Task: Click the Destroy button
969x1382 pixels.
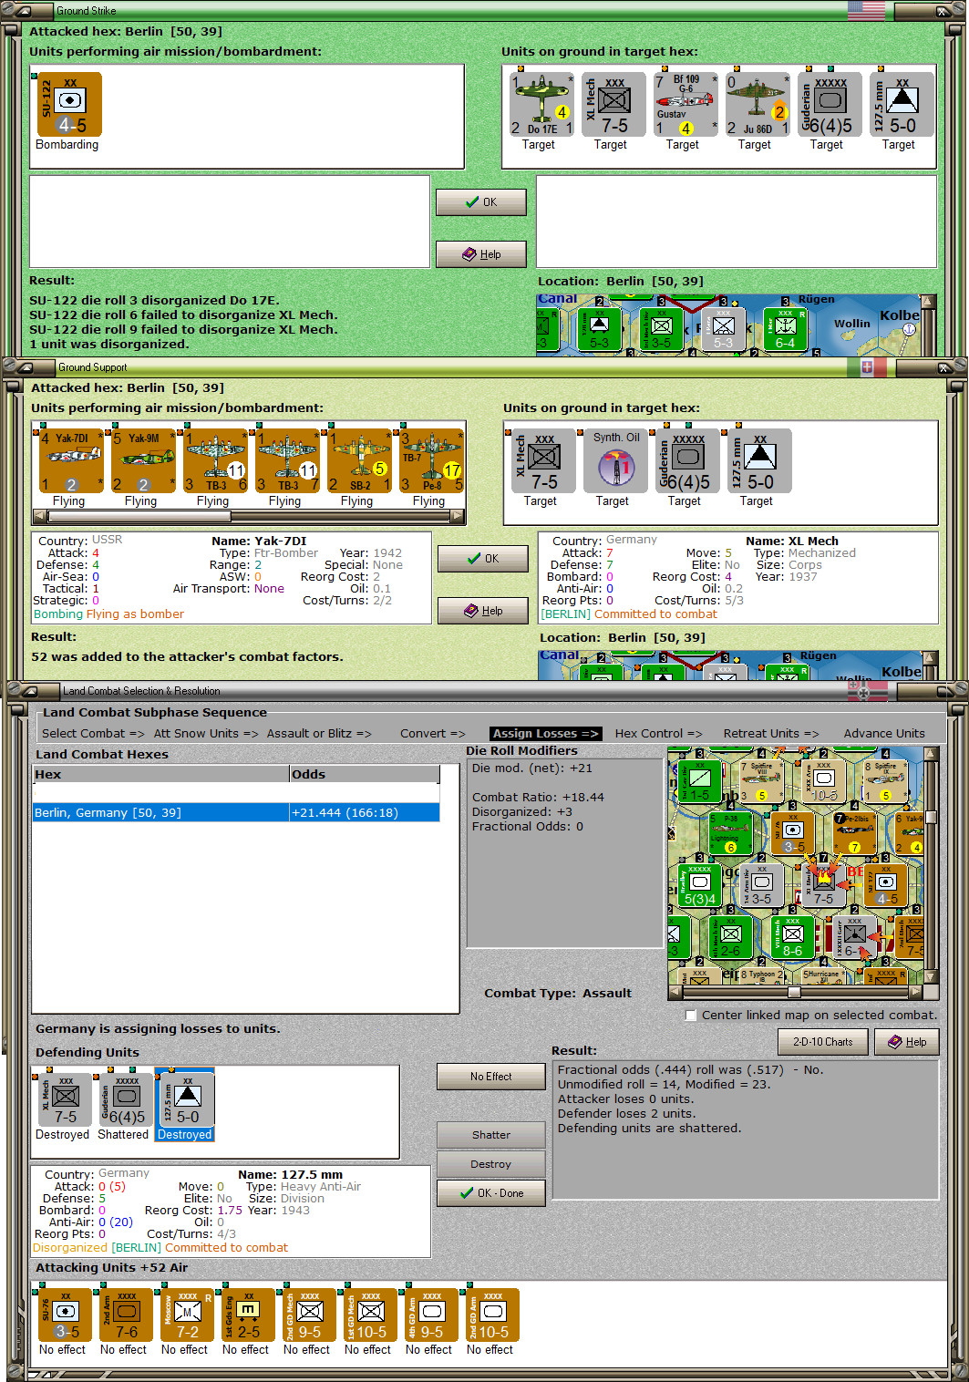Action: (x=490, y=1164)
